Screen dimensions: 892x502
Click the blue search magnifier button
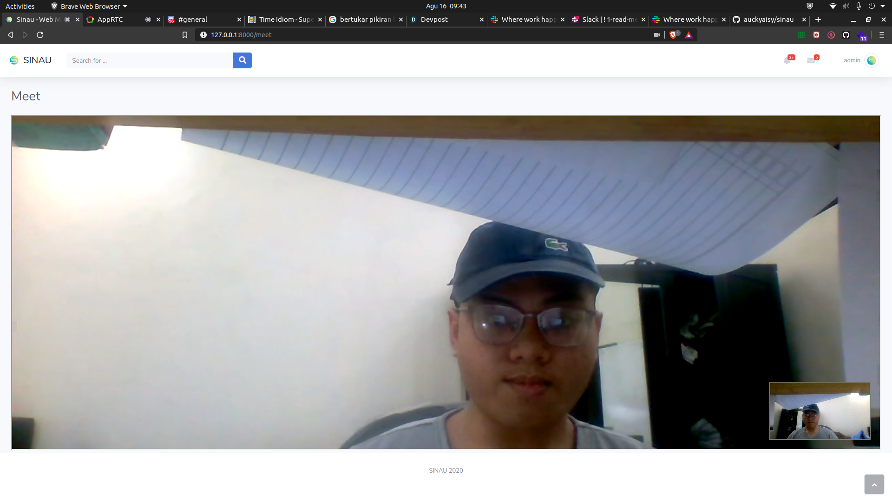click(x=242, y=60)
